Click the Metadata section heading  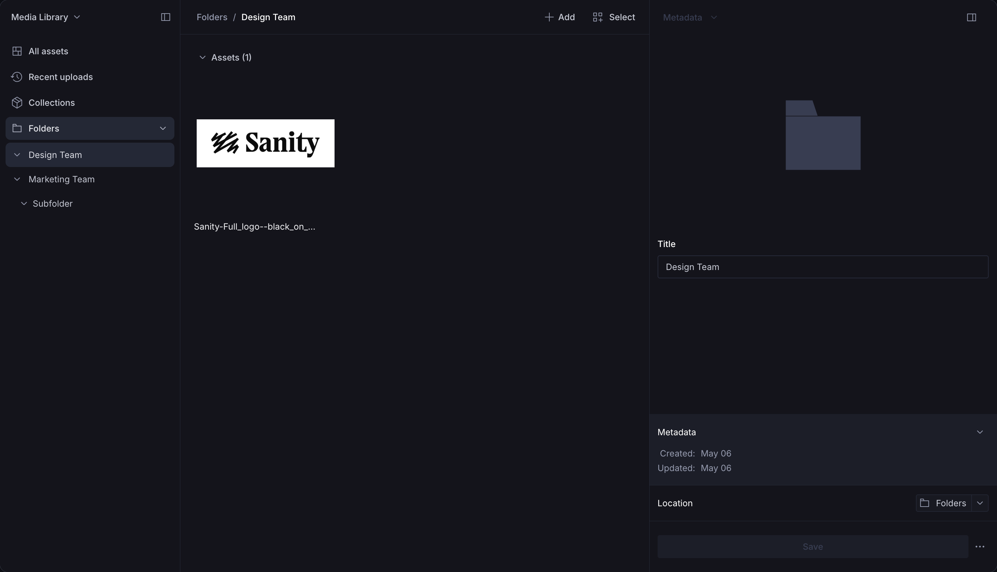pos(676,432)
